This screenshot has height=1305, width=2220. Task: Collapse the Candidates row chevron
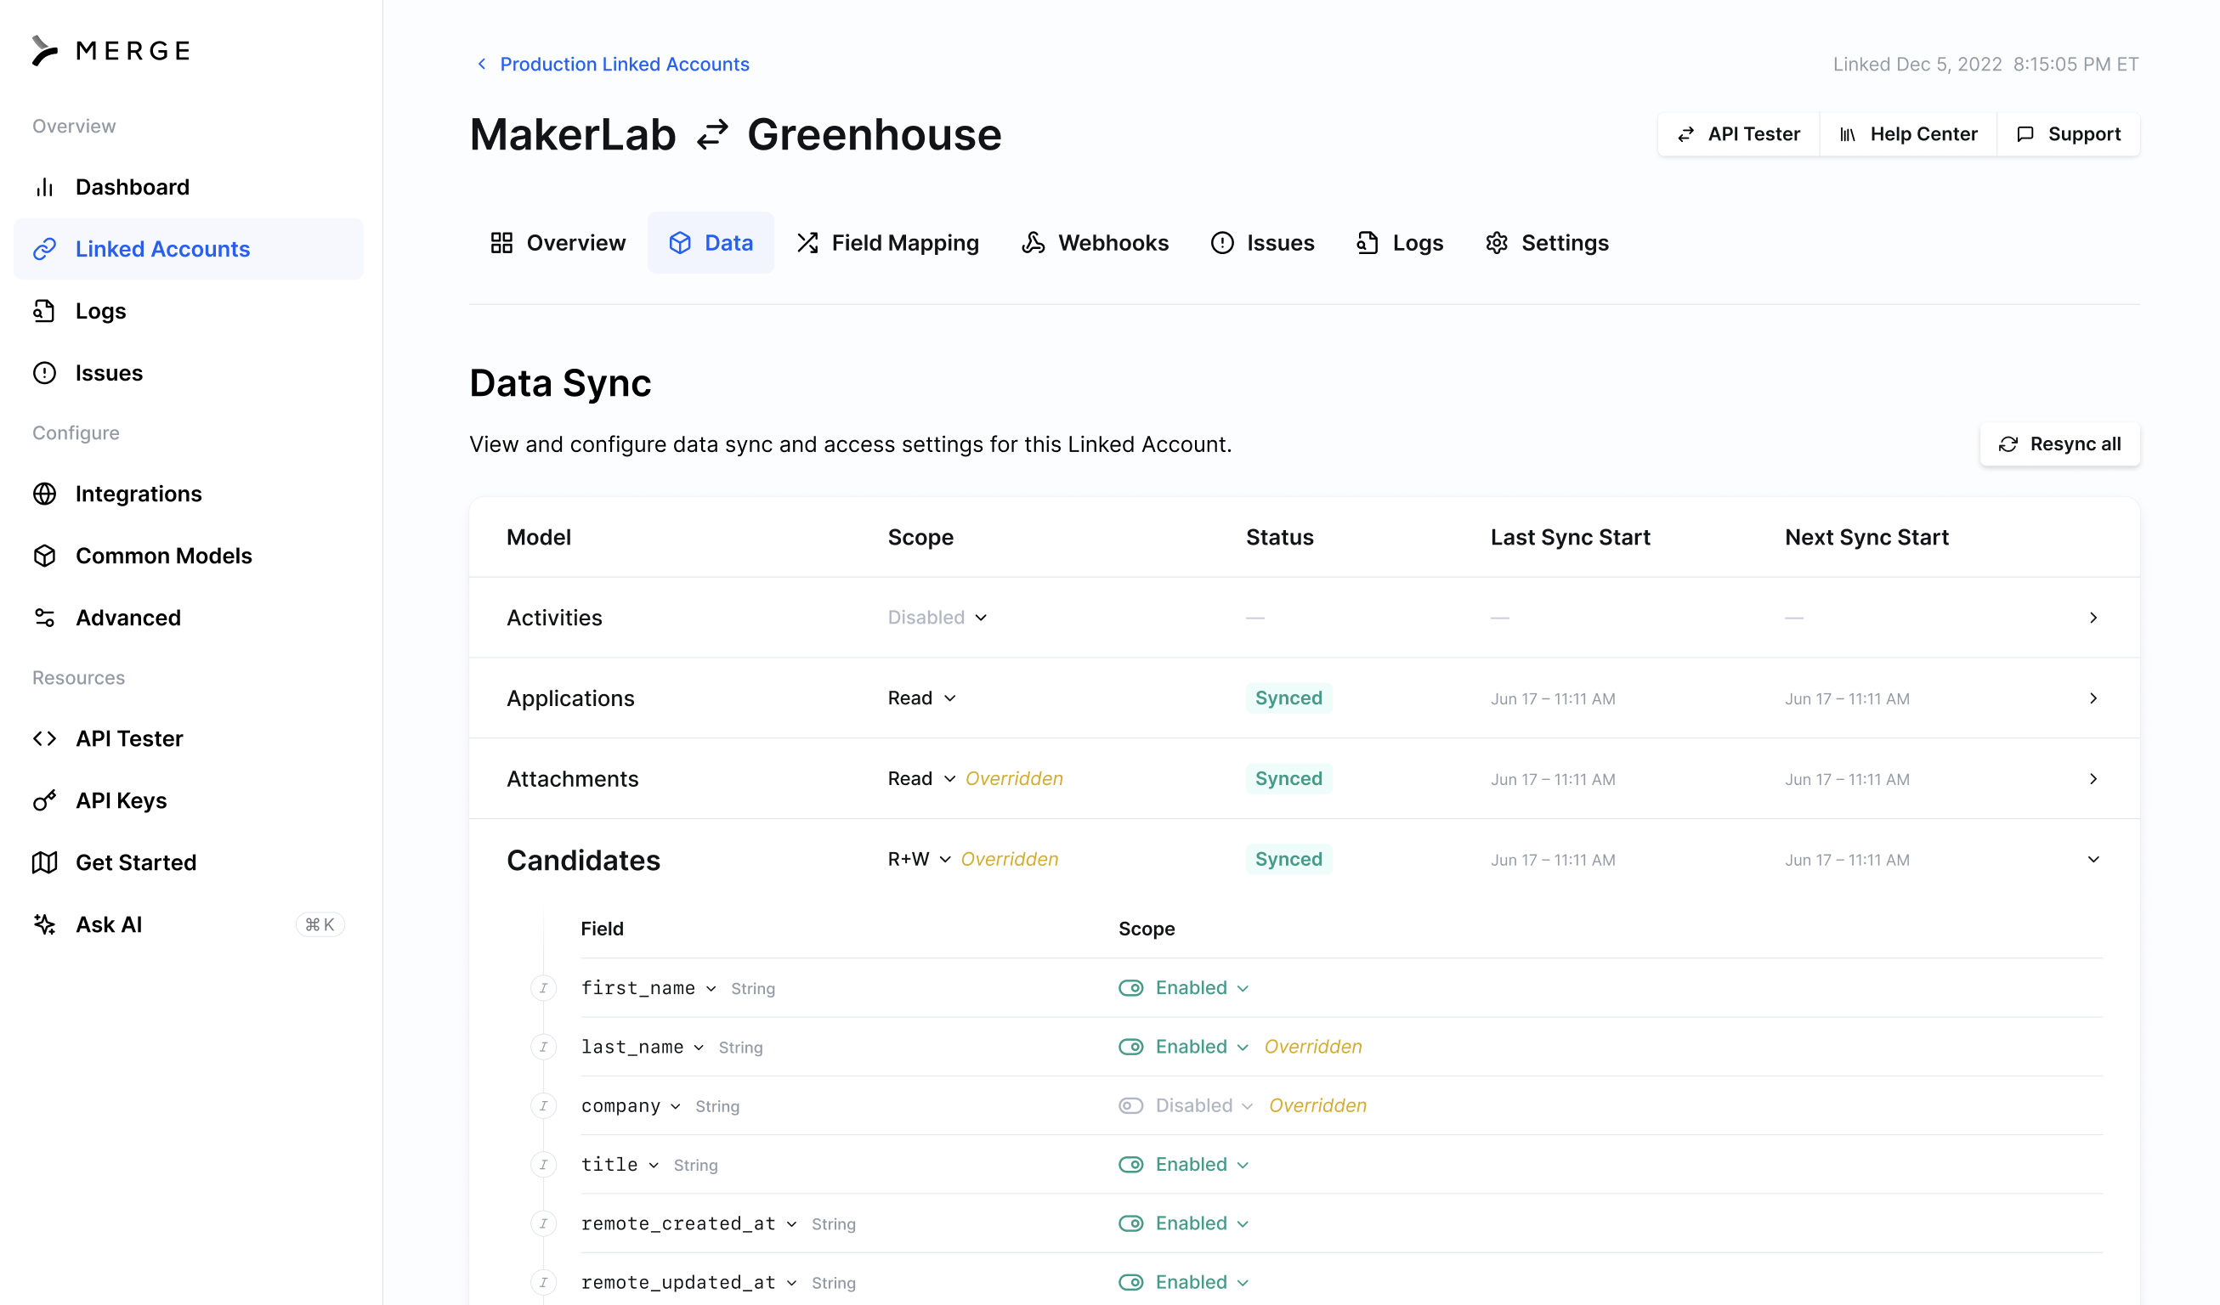tap(2093, 860)
